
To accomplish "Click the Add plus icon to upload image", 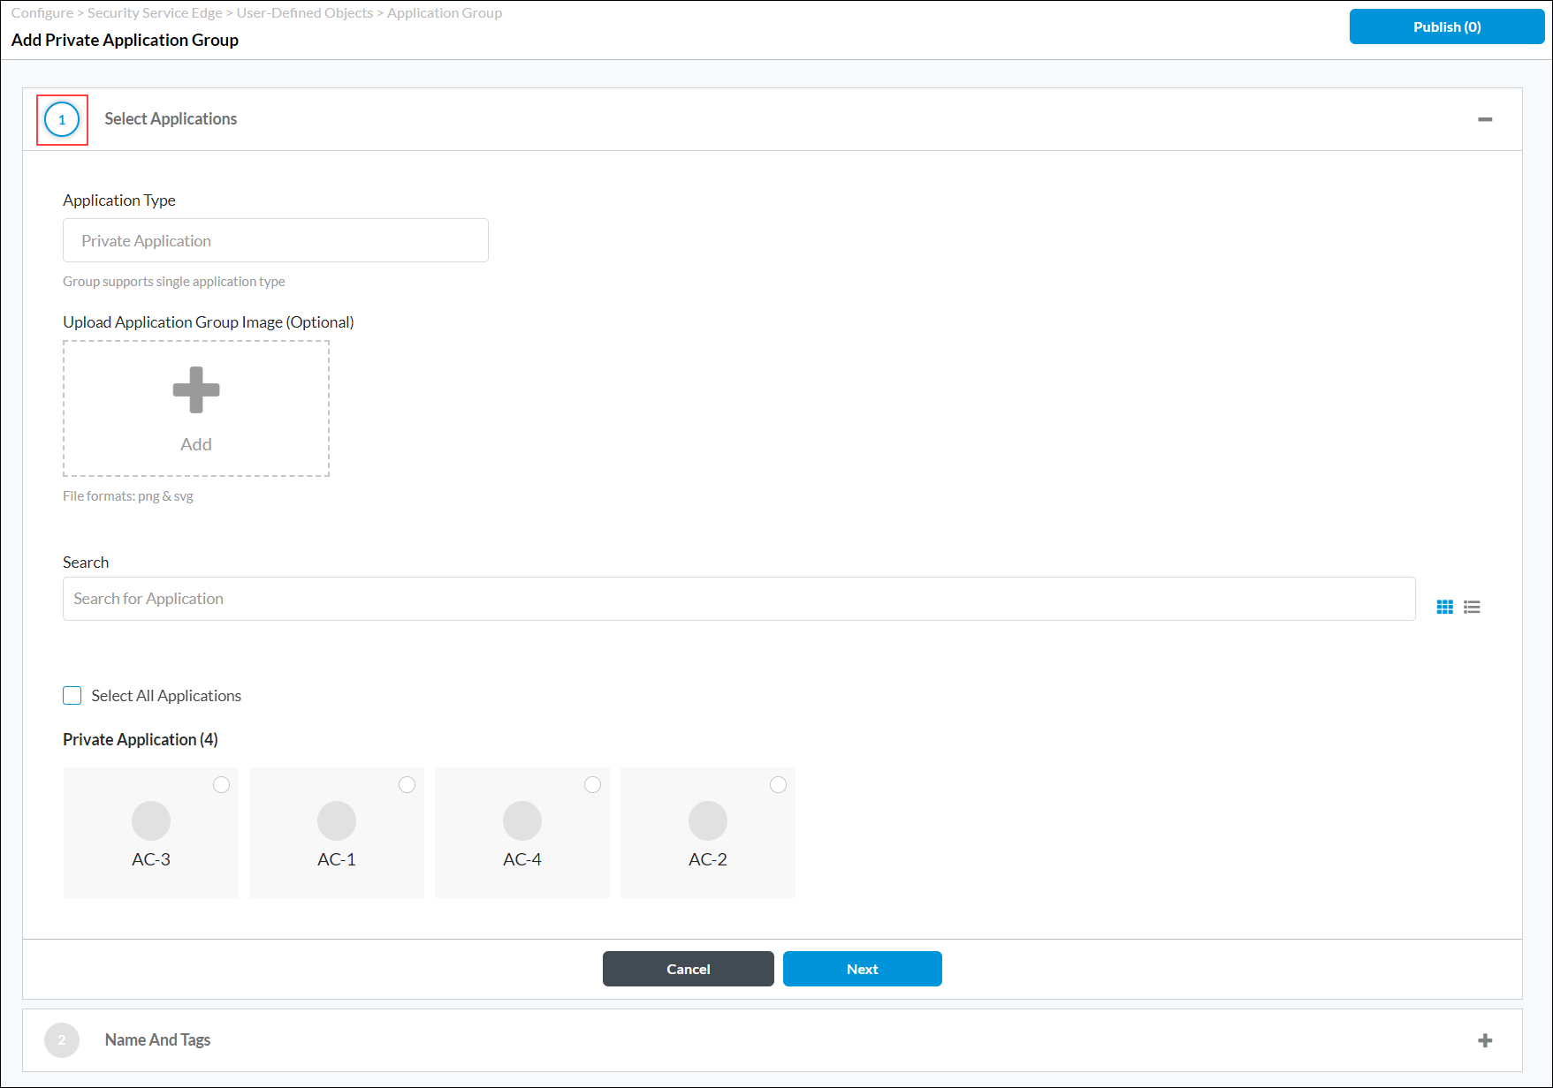I will coord(195,389).
